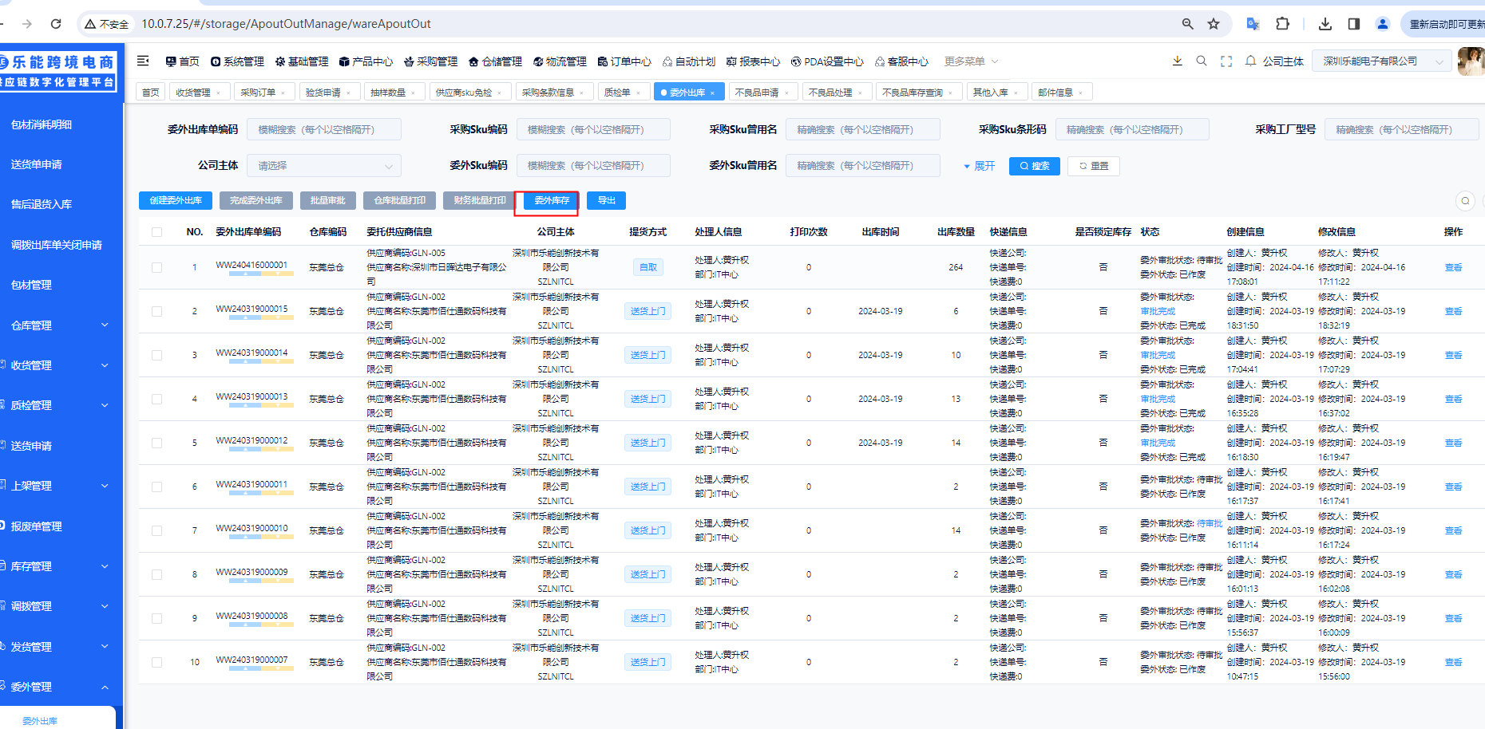Close the 委外出库 tab

click(712, 93)
